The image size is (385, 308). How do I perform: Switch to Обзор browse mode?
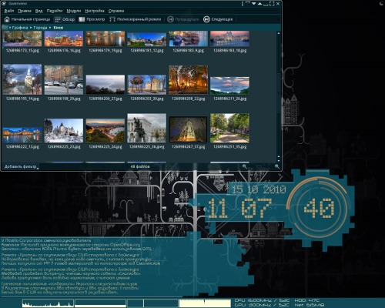pyautogui.click(x=65, y=19)
